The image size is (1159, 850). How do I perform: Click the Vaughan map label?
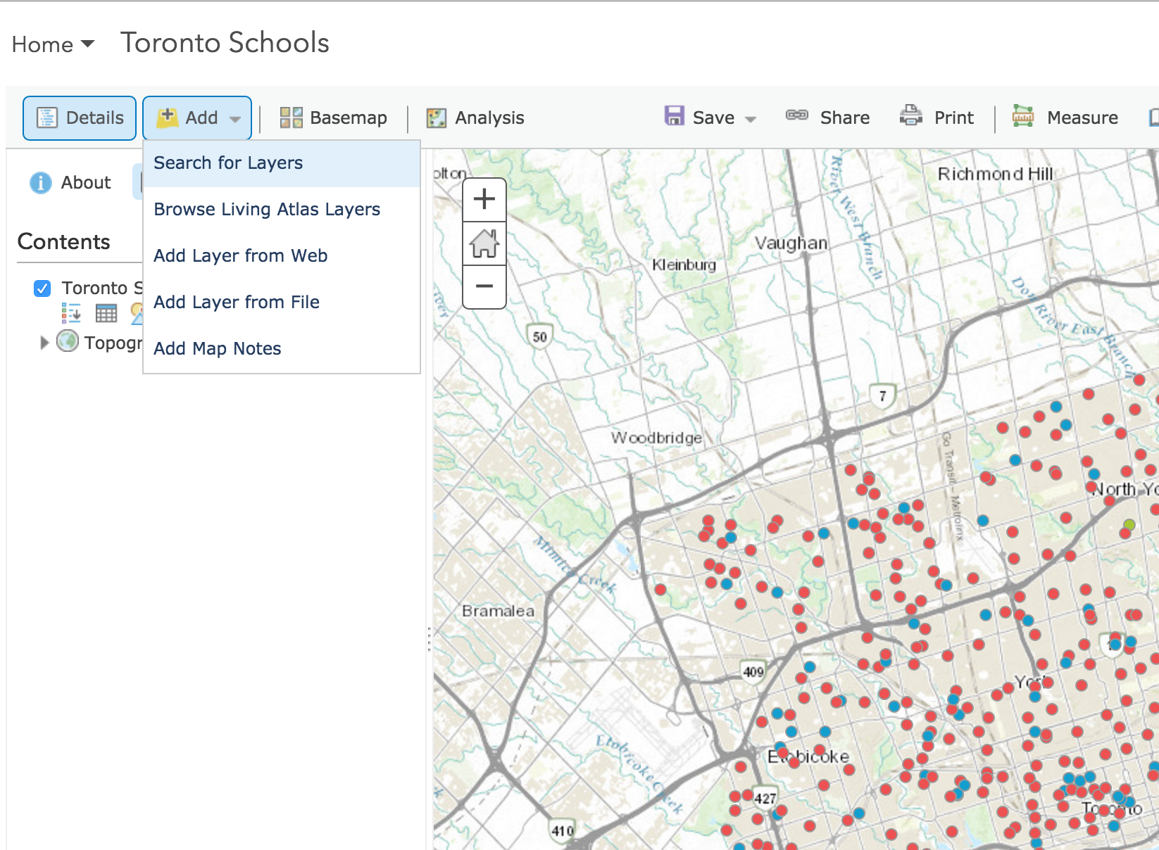click(791, 243)
